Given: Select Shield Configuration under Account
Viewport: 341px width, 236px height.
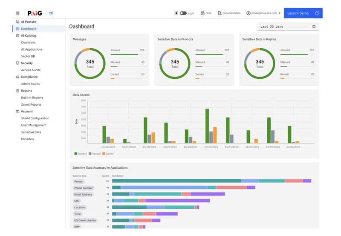Looking at the screenshot, I should click(x=35, y=118).
